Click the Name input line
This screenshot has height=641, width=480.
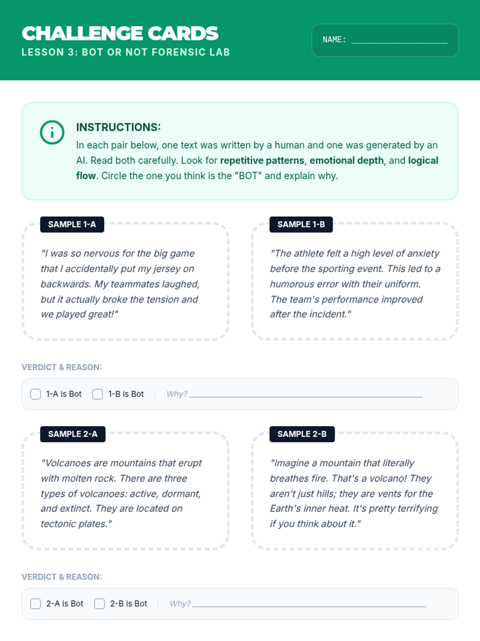pos(399,40)
